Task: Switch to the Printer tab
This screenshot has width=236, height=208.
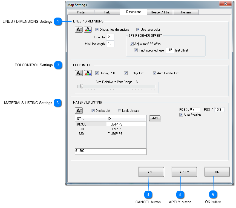Action: tap(81, 12)
